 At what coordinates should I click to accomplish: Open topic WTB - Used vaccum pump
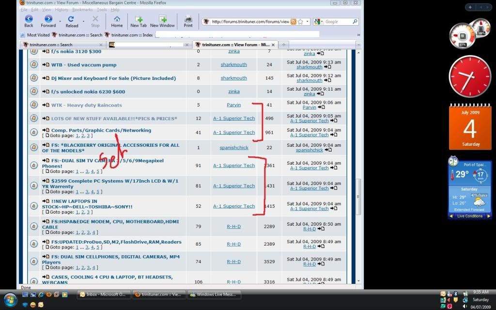(84, 65)
